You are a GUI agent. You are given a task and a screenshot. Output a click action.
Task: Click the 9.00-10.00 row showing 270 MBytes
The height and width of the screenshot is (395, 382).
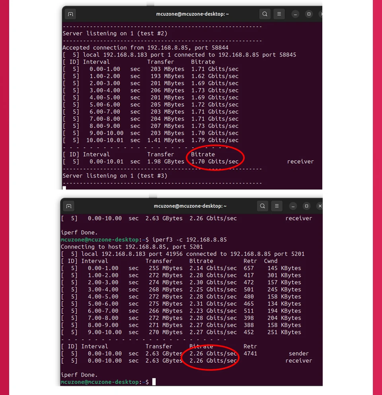point(181,332)
